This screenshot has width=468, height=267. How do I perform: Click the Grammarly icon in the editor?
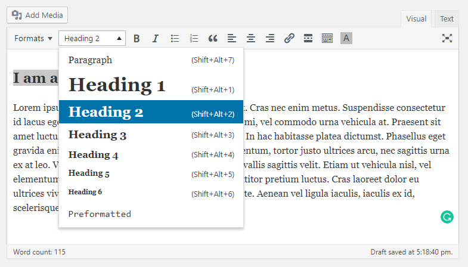(447, 217)
